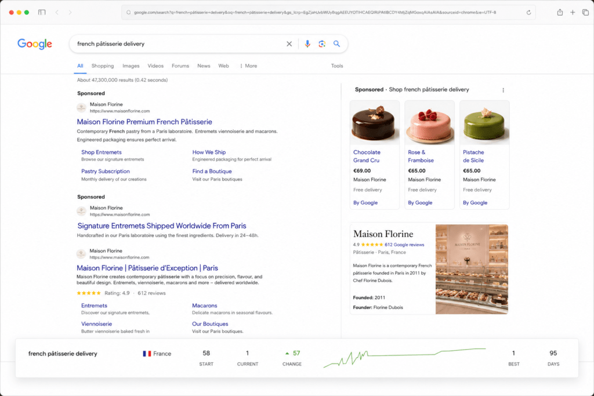
Task: Open Maison Florine | Pâtisserie d'Exception | Paris result
Action: pyautogui.click(x=147, y=268)
